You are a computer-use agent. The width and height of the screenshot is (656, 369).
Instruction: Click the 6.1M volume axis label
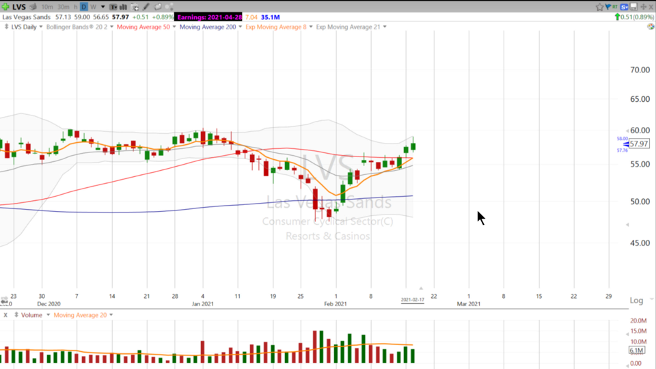(636, 351)
